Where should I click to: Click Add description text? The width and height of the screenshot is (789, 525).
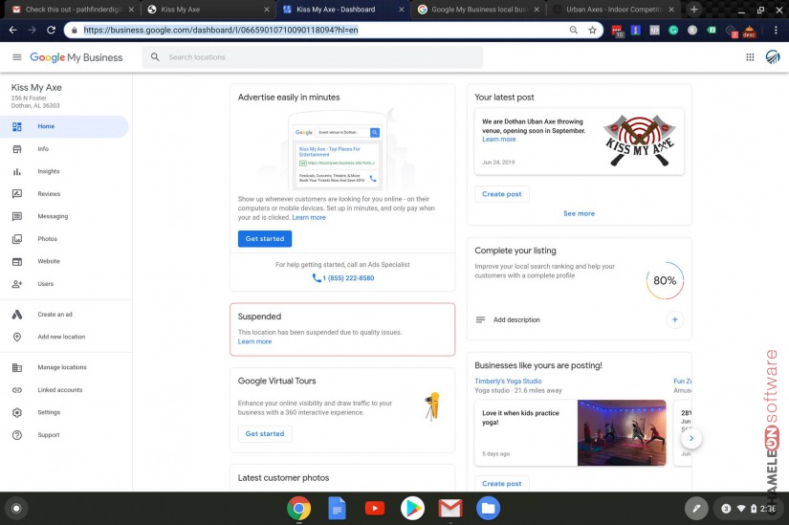tap(516, 319)
